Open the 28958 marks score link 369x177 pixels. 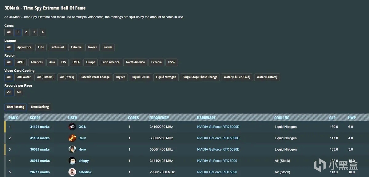(x=40, y=161)
